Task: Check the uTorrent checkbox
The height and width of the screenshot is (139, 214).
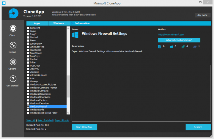Action: pyautogui.click(x=28, y=72)
